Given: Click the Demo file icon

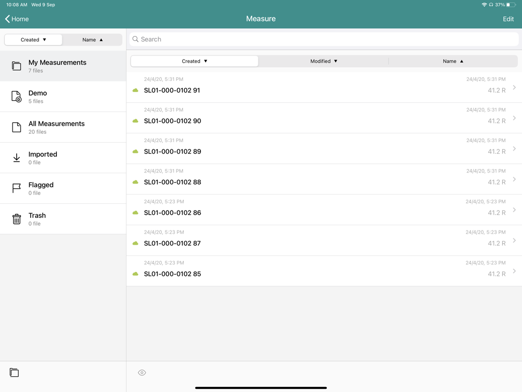Looking at the screenshot, I should (x=16, y=97).
